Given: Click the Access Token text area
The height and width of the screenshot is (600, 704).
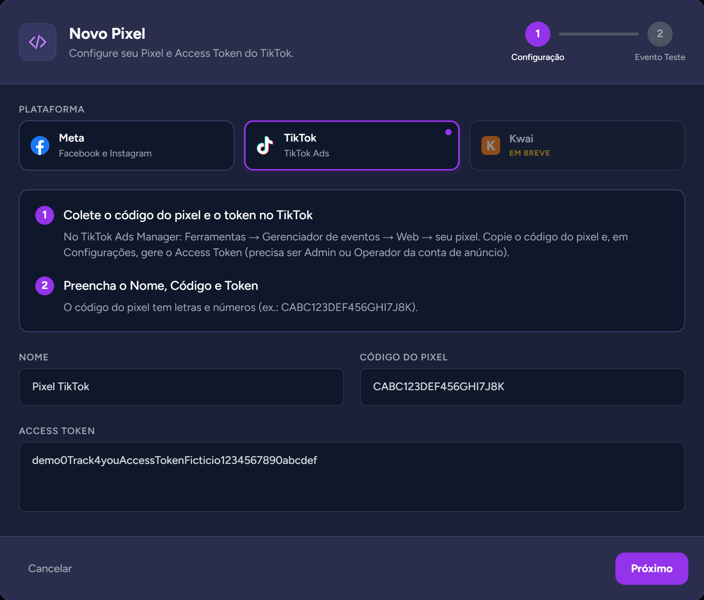Looking at the screenshot, I should (352, 477).
